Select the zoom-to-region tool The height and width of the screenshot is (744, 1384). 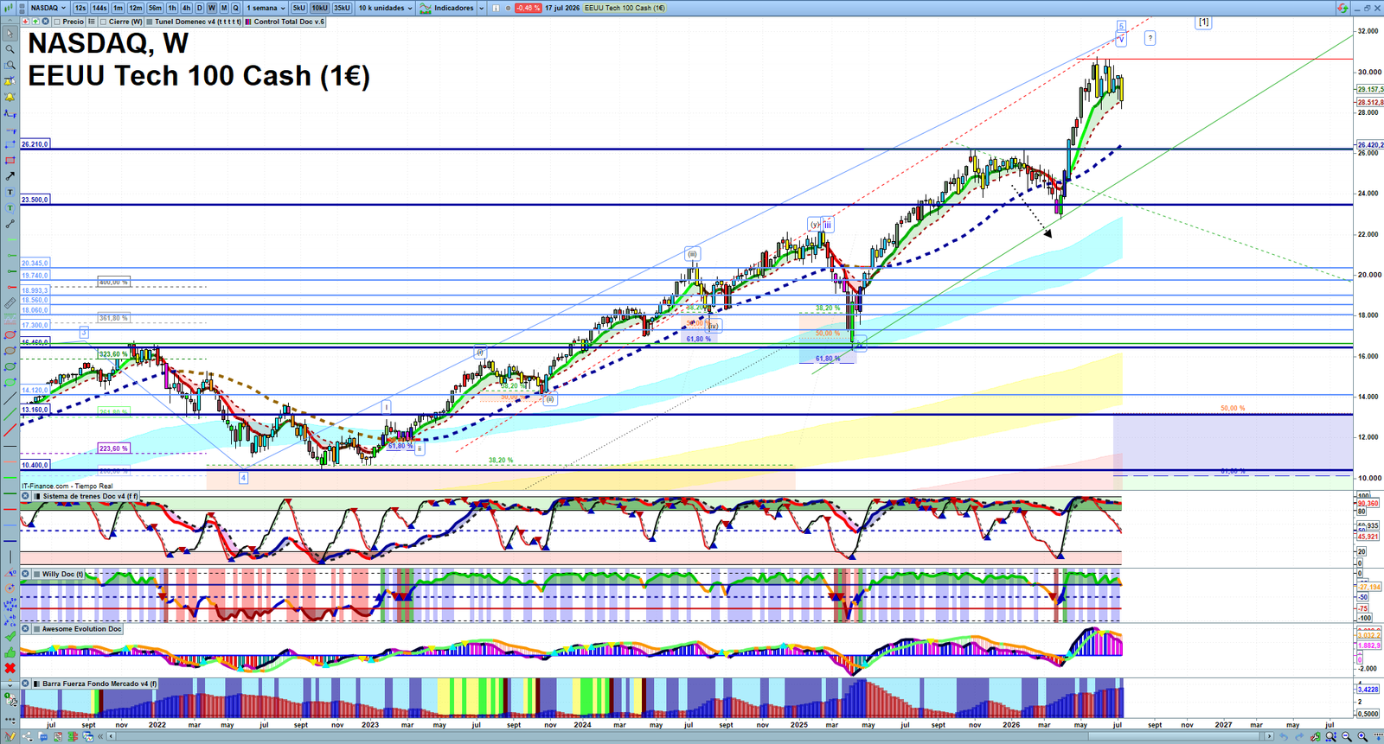point(10,65)
